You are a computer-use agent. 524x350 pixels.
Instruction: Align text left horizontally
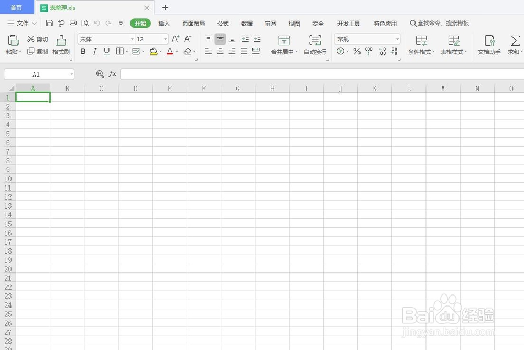point(208,51)
